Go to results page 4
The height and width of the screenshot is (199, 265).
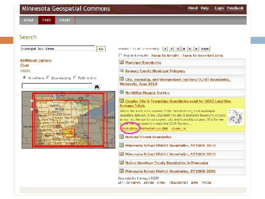tap(184, 49)
